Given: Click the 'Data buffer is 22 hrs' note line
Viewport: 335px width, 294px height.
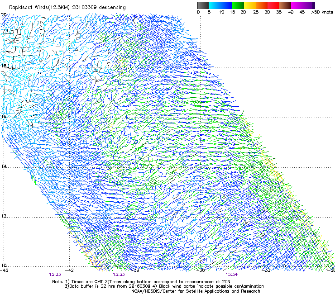Looking at the screenshot, I should point(164,286).
